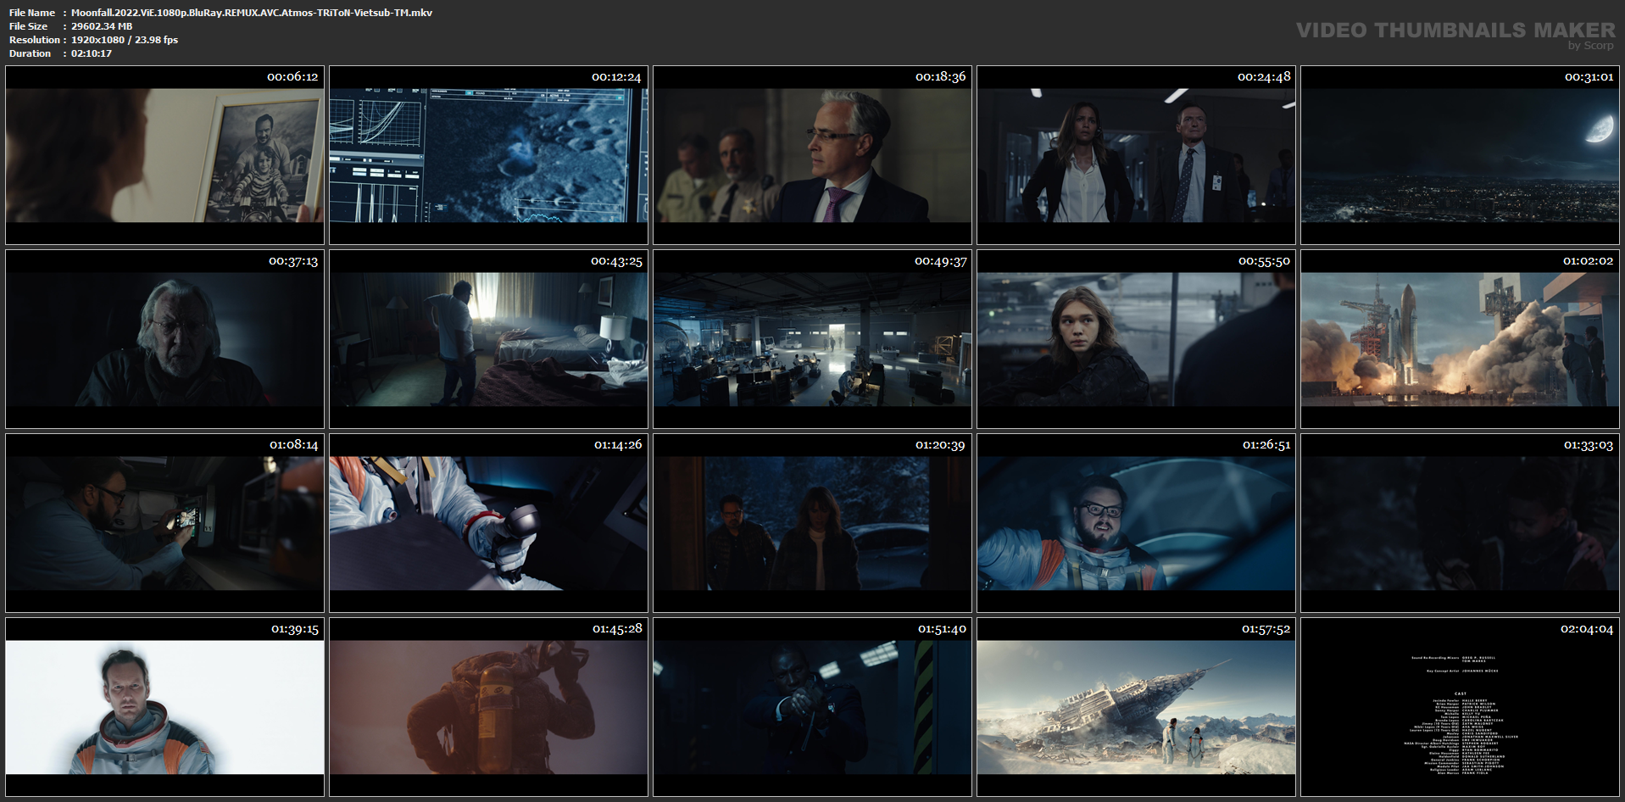The image size is (1625, 802).
Task: Open the thumbnail at 00:37:13
Action: tap(164, 339)
